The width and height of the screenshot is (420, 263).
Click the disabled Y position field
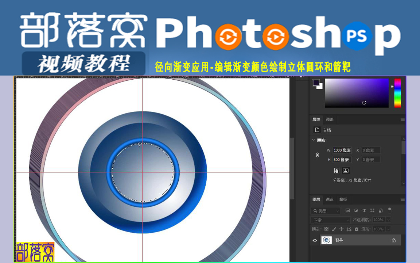(x=371, y=159)
